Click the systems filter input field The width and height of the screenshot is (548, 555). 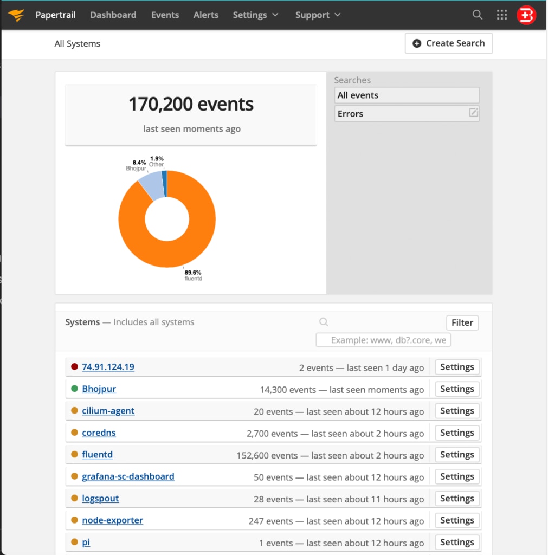click(383, 340)
